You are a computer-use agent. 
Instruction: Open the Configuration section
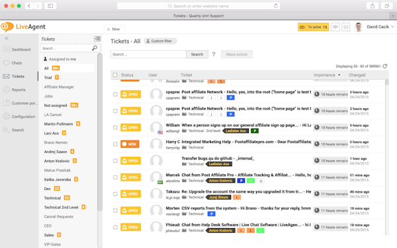[x=19, y=116]
